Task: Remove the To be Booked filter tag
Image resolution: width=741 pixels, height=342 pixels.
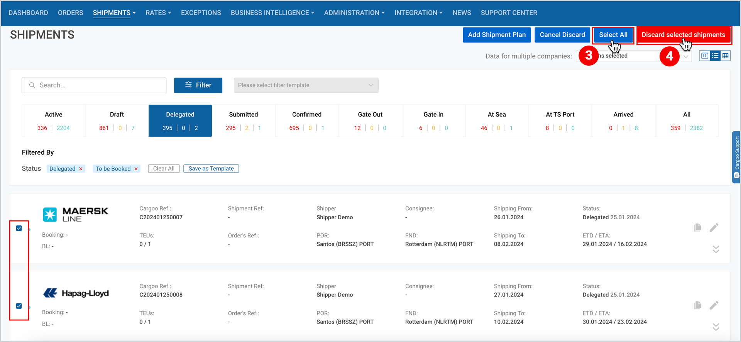Action: point(136,169)
